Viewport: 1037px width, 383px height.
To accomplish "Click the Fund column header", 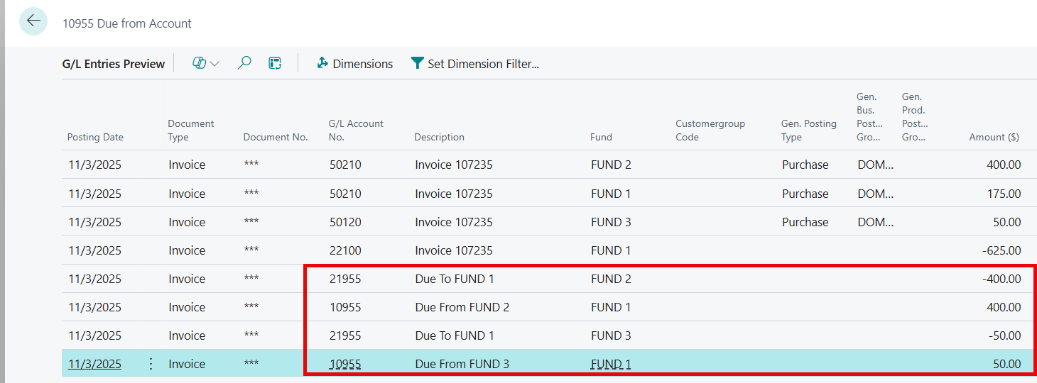I will click(600, 137).
